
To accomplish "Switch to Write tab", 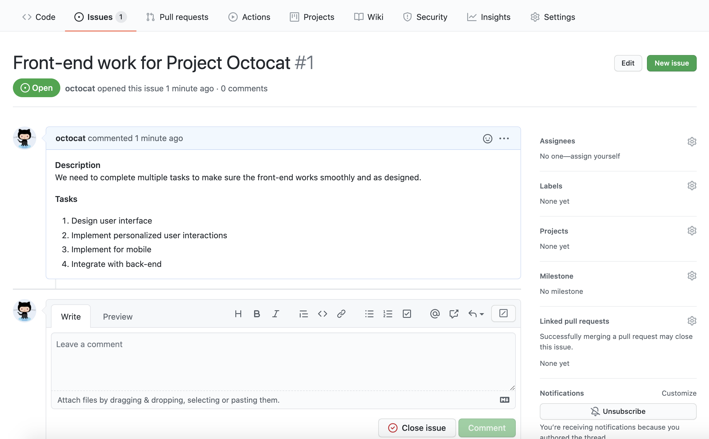I will (70, 316).
